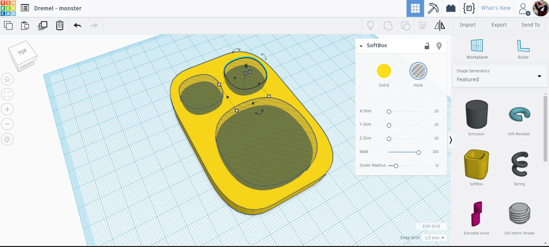The image size is (549, 247).
Task: Click the What's New link
Action: click(x=496, y=8)
